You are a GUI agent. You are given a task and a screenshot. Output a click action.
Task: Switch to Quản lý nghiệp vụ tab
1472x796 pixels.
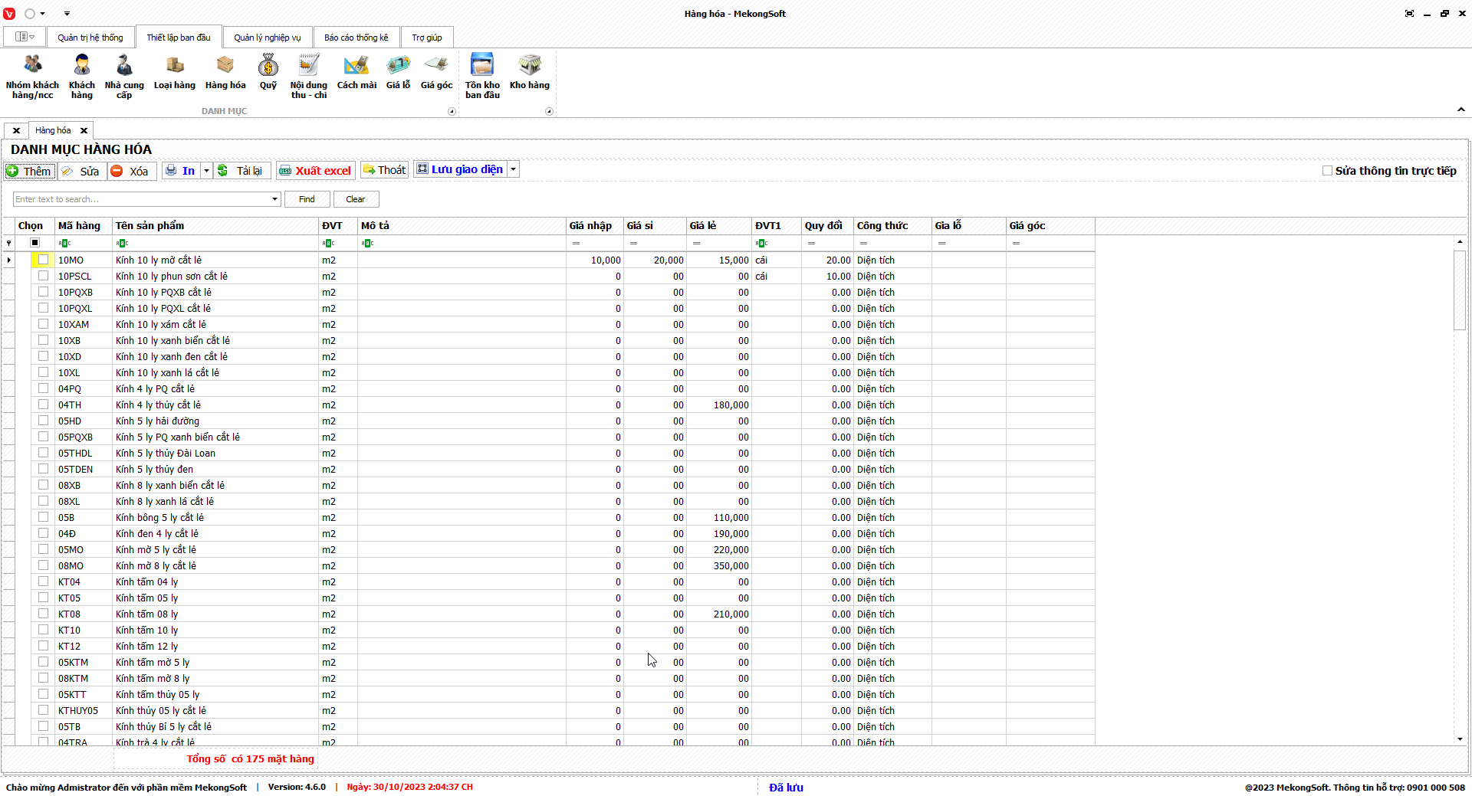click(268, 38)
